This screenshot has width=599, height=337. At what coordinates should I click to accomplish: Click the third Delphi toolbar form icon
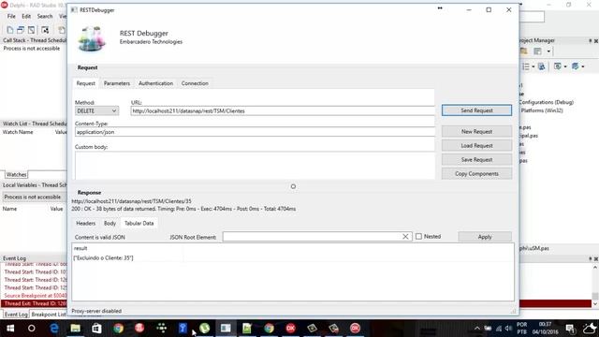(31, 30)
